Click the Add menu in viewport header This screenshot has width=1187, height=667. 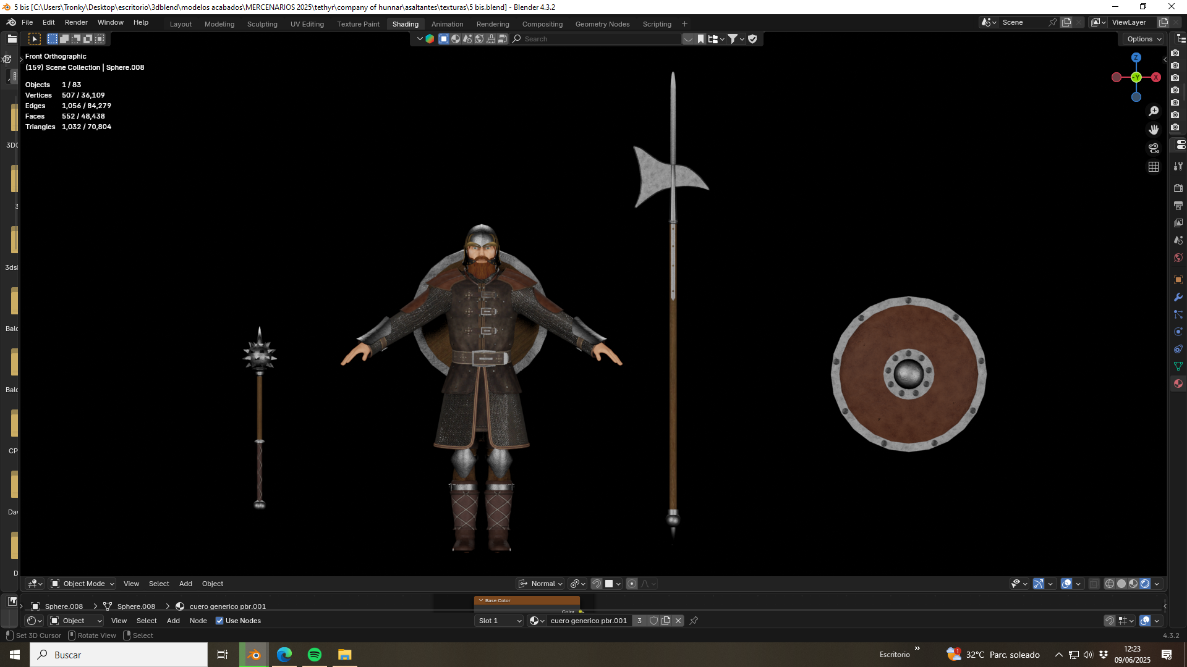pyautogui.click(x=185, y=584)
